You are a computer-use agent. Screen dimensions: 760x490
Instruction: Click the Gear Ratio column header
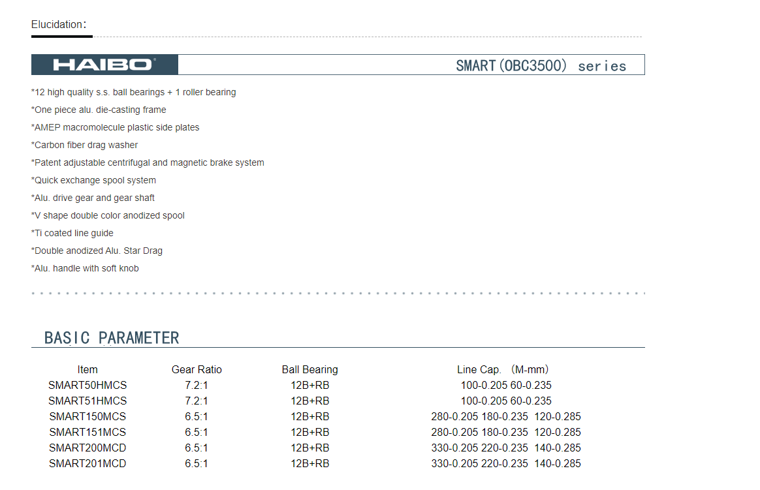(197, 369)
